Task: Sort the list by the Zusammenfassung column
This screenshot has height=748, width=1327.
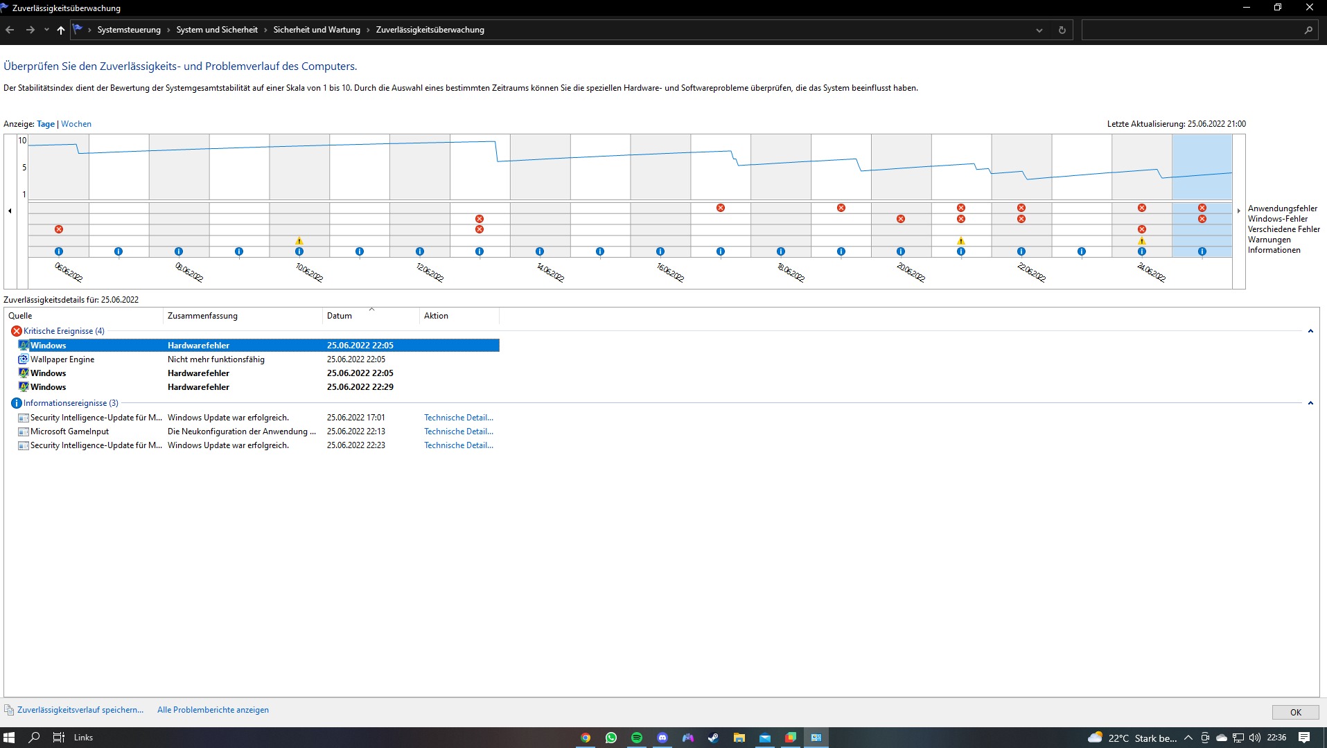Action: [x=243, y=316]
